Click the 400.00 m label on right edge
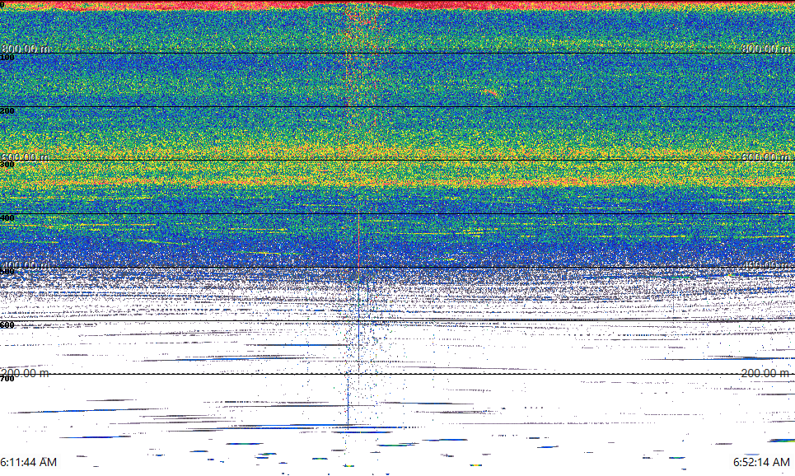The width and height of the screenshot is (795, 476). click(765, 265)
